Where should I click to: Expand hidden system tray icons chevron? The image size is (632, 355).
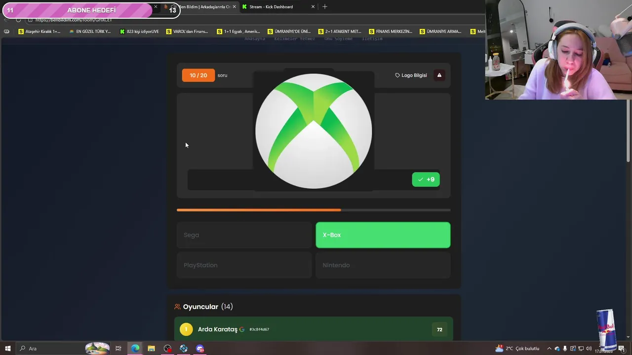[x=549, y=349]
